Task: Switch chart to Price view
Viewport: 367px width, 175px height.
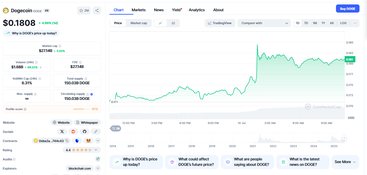Action: pos(118,23)
